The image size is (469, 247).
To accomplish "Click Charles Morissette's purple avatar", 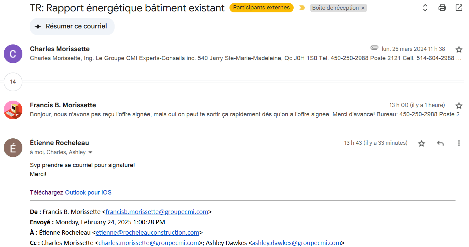I will click(x=13, y=54).
